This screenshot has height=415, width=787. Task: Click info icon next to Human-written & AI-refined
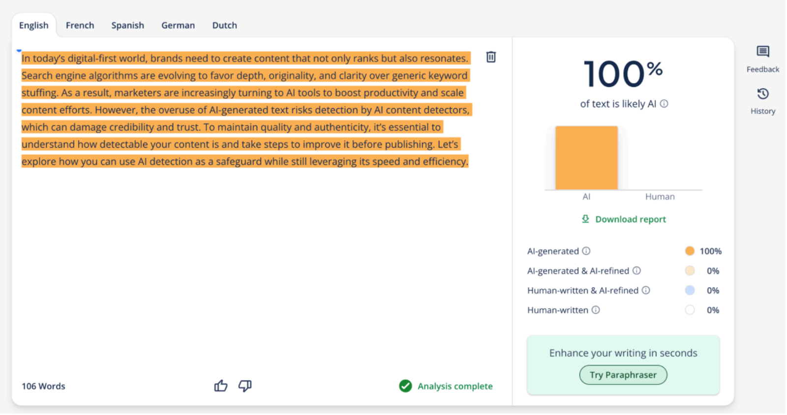tap(646, 290)
